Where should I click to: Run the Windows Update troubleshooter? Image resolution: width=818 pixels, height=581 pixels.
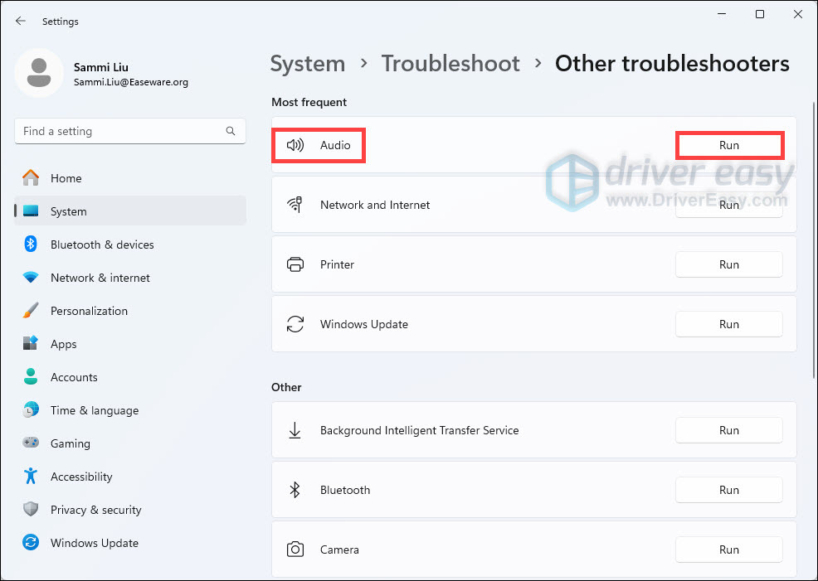tap(728, 324)
